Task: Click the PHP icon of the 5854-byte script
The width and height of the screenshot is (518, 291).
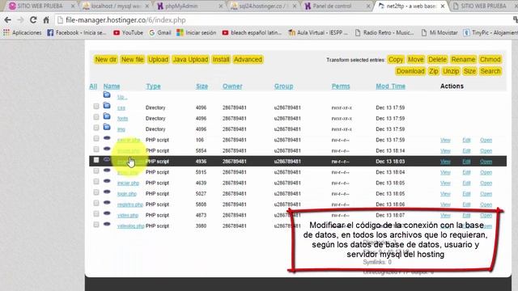Action: (107, 149)
